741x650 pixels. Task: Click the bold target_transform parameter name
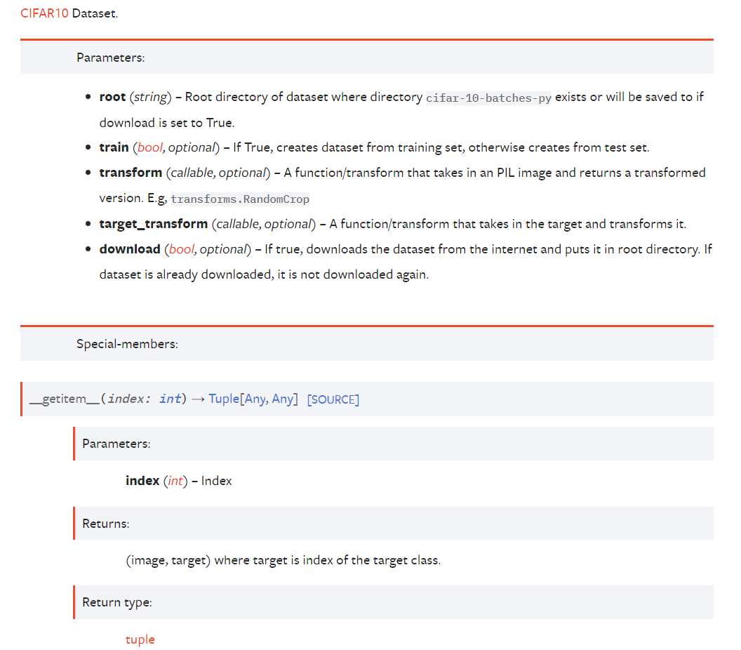(x=153, y=224)
